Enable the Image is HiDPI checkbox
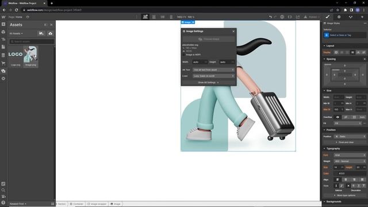Image resolution: width=368 pixels, height=207 pixels. click(x=184, y=55)
